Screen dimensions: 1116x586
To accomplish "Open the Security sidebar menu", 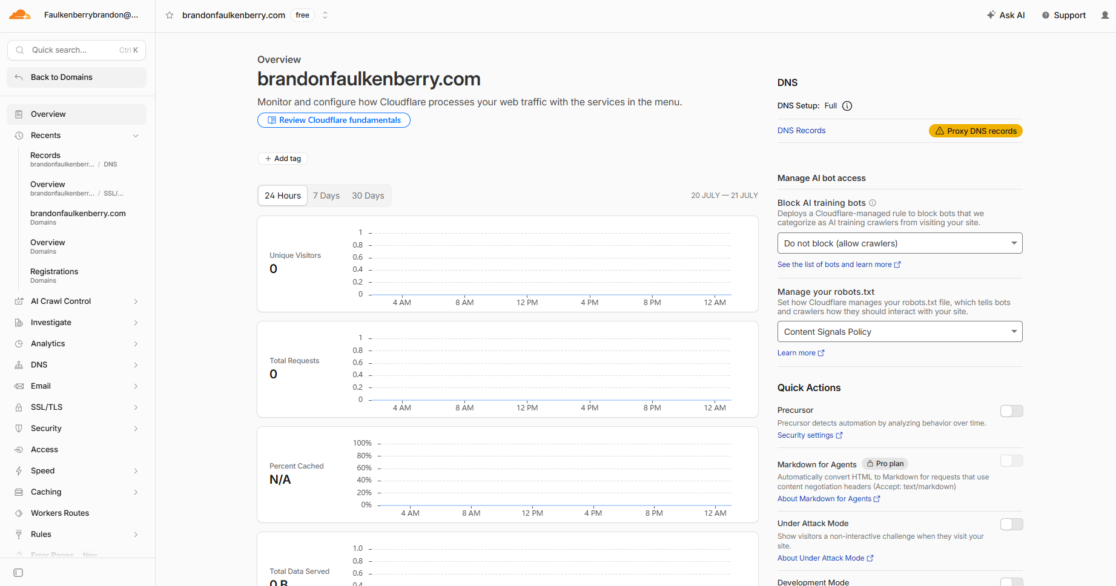I will coord(76,429).
